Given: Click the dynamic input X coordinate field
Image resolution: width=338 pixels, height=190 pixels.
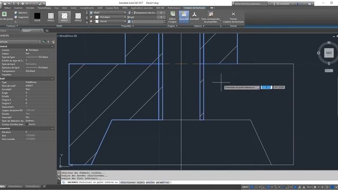Looking at the screenshot, I should tap(266, 87).
